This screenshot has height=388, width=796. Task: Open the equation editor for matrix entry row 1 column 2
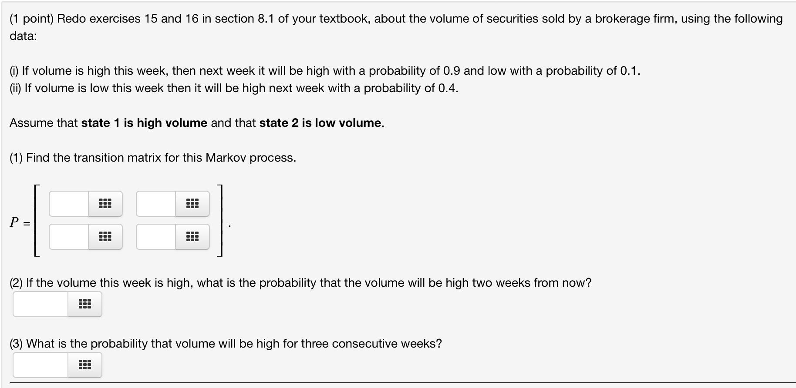[x=192, y=203]
